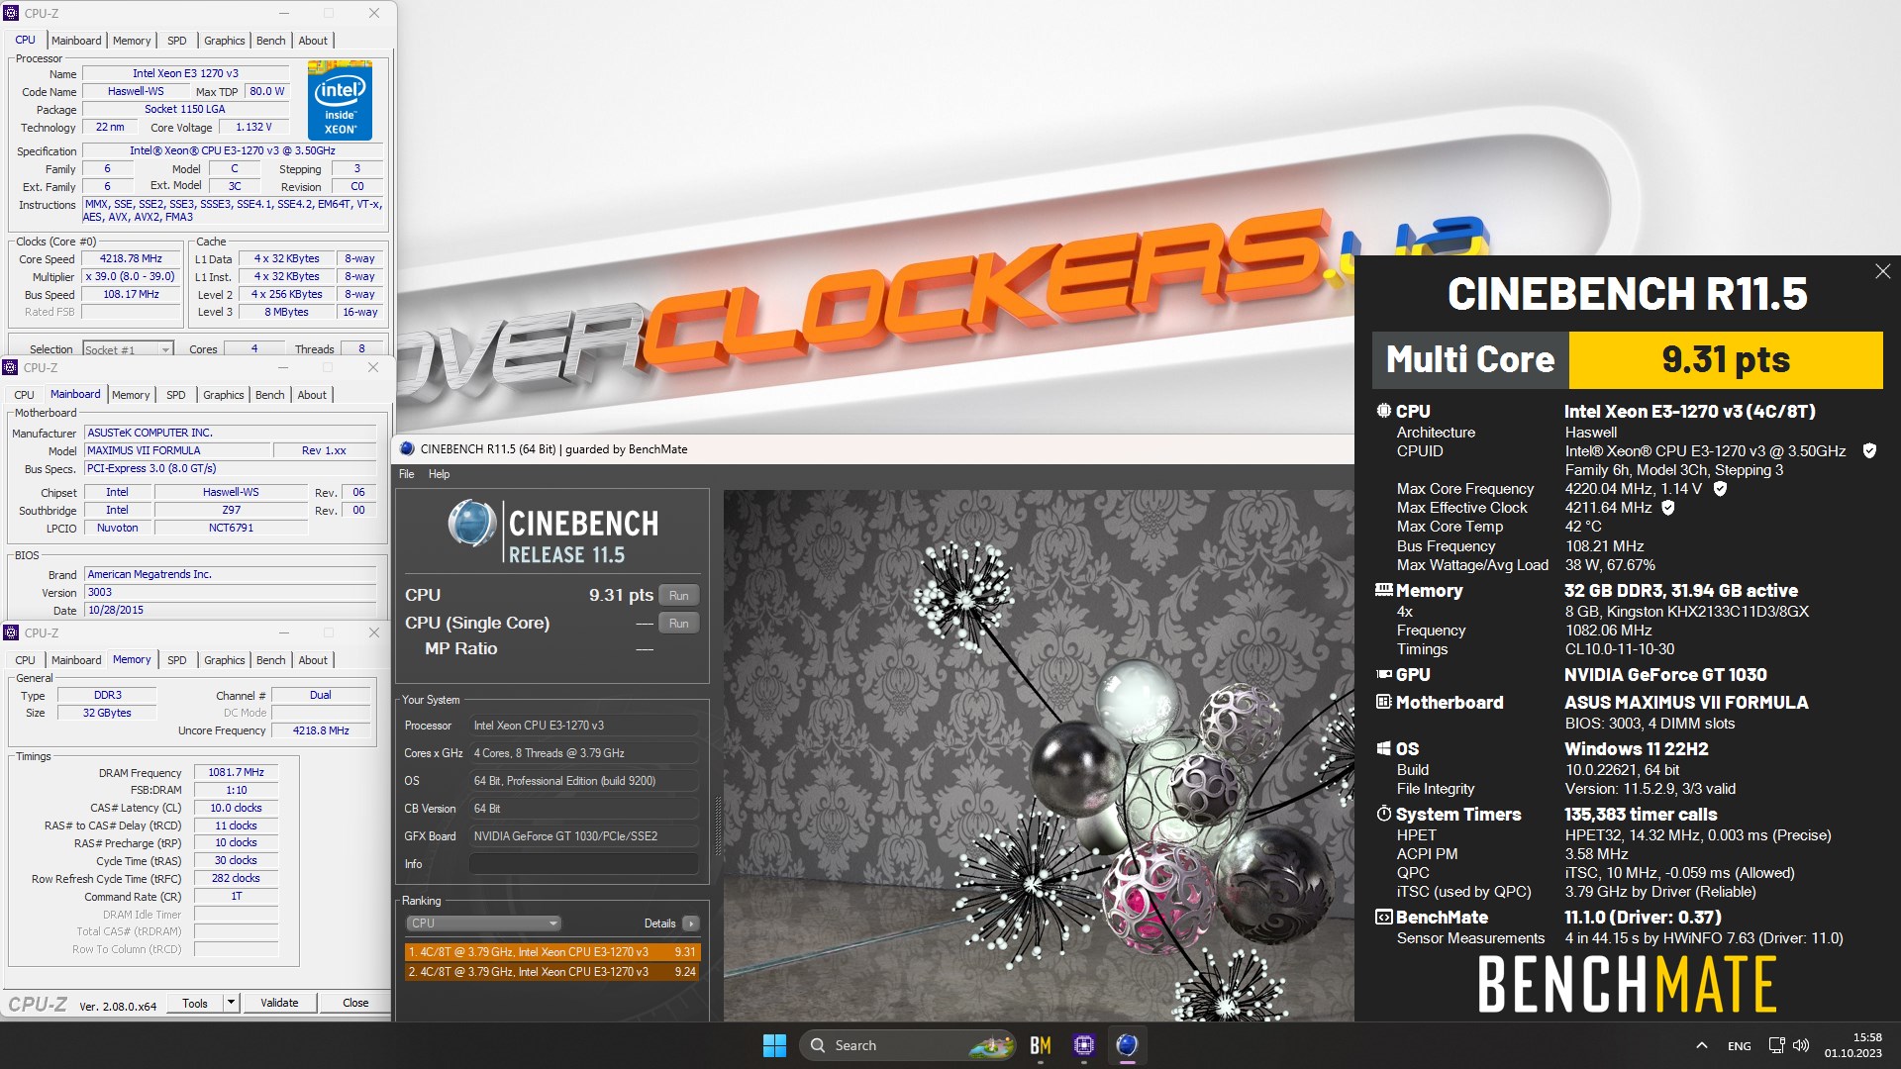Click the CPU section icon in BenchMate panel
Screen dimensions: 1901x1069
pyautogui.click(x=1383, y=411)
